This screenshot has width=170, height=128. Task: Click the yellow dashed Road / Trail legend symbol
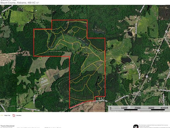[2, 115]
